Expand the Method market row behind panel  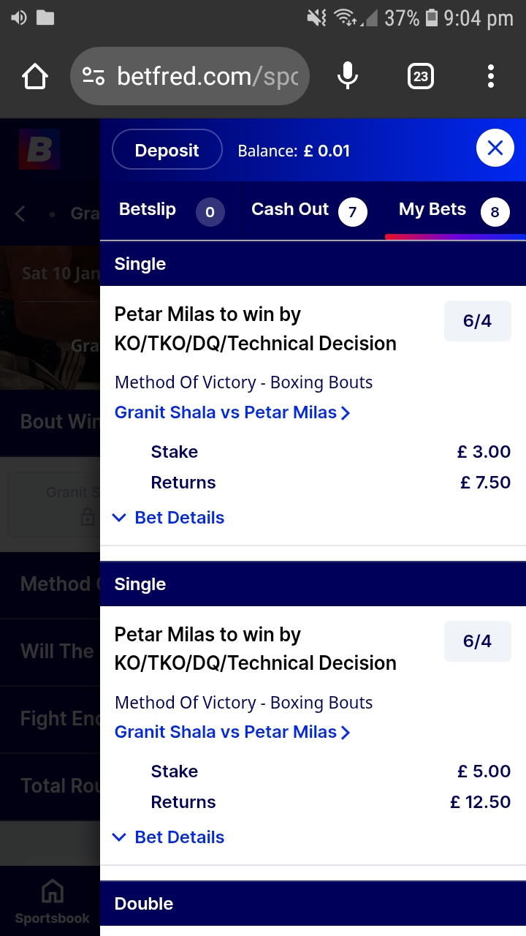point(50,584)
